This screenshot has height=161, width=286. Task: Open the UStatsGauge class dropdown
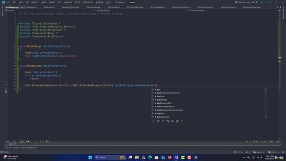coord(141,11)
